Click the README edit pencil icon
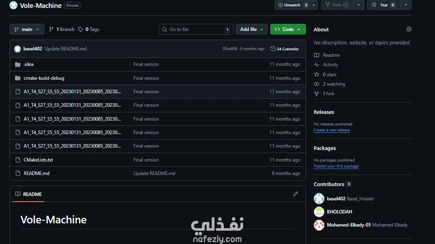The height and width of the screenshot is (244, 435). click(295, 194)
